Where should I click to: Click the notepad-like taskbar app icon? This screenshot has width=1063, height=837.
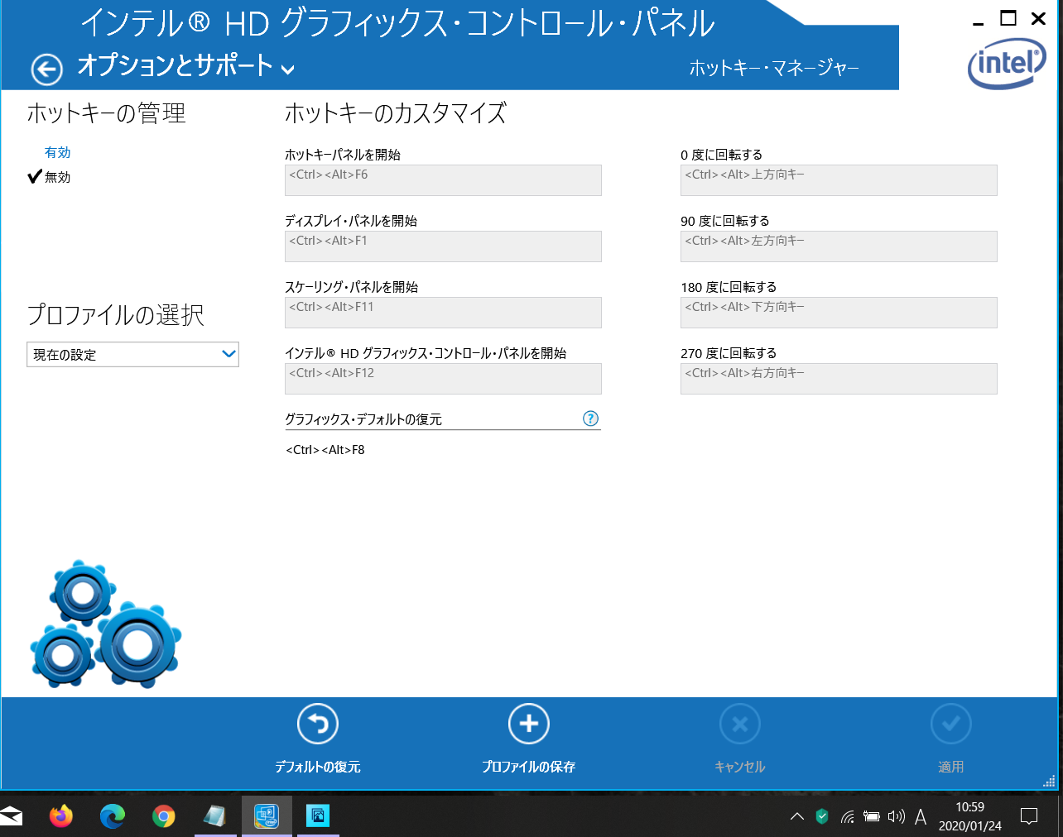click(214, 816)
